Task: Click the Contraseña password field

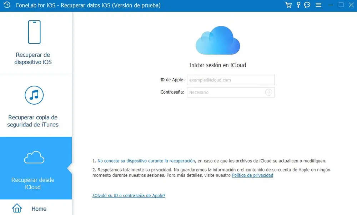Action: click(x=228, y=92)
